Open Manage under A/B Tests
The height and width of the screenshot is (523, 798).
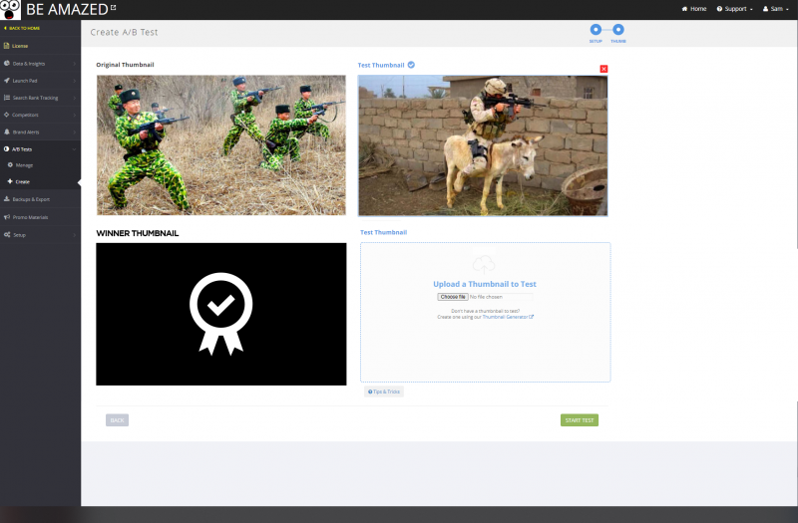(24, 164)
